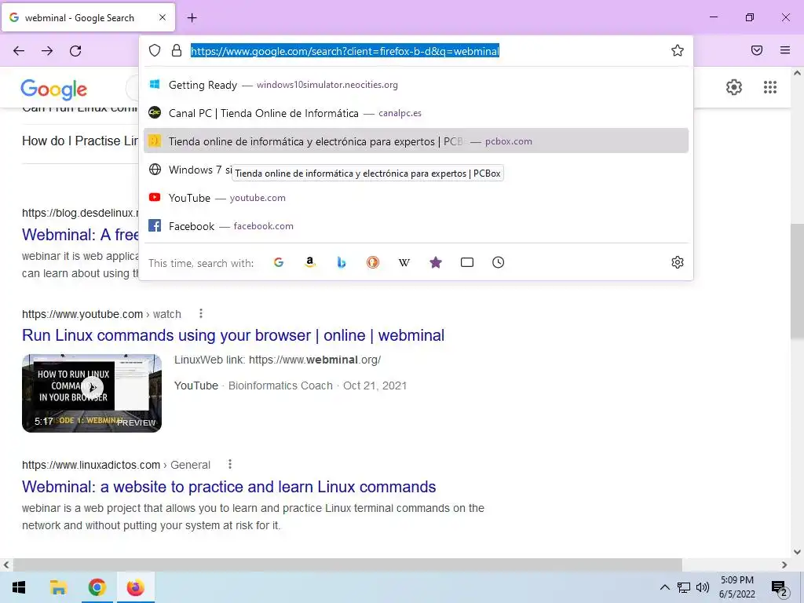Open YouTube suggestion in dropdown
804x603 pixels.
pos(416,198)
